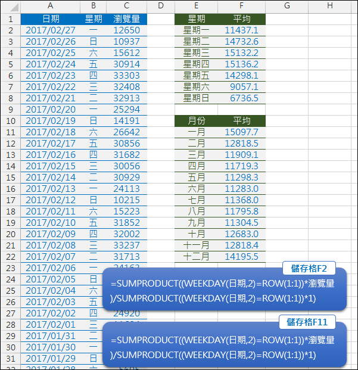Click page view value 31682
This screenshot has height=370, width=358.
click(x=127, y=155)
